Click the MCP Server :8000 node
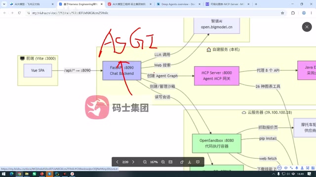The image size is (316, 177). coord(217,76)
